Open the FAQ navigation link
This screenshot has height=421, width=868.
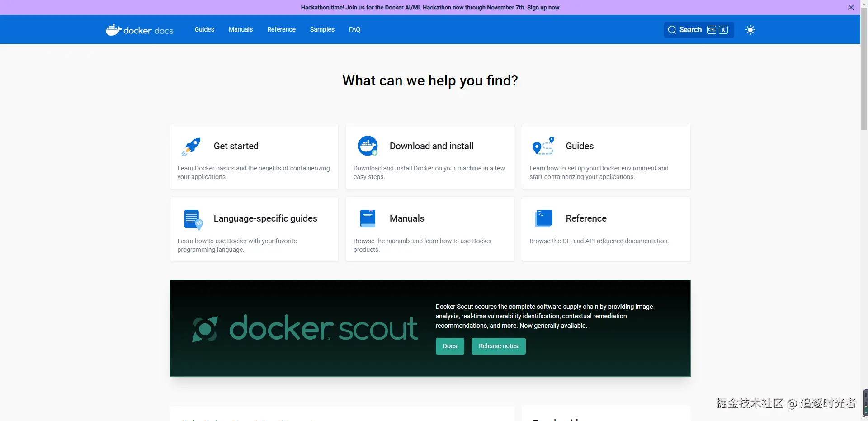(355, 29)
